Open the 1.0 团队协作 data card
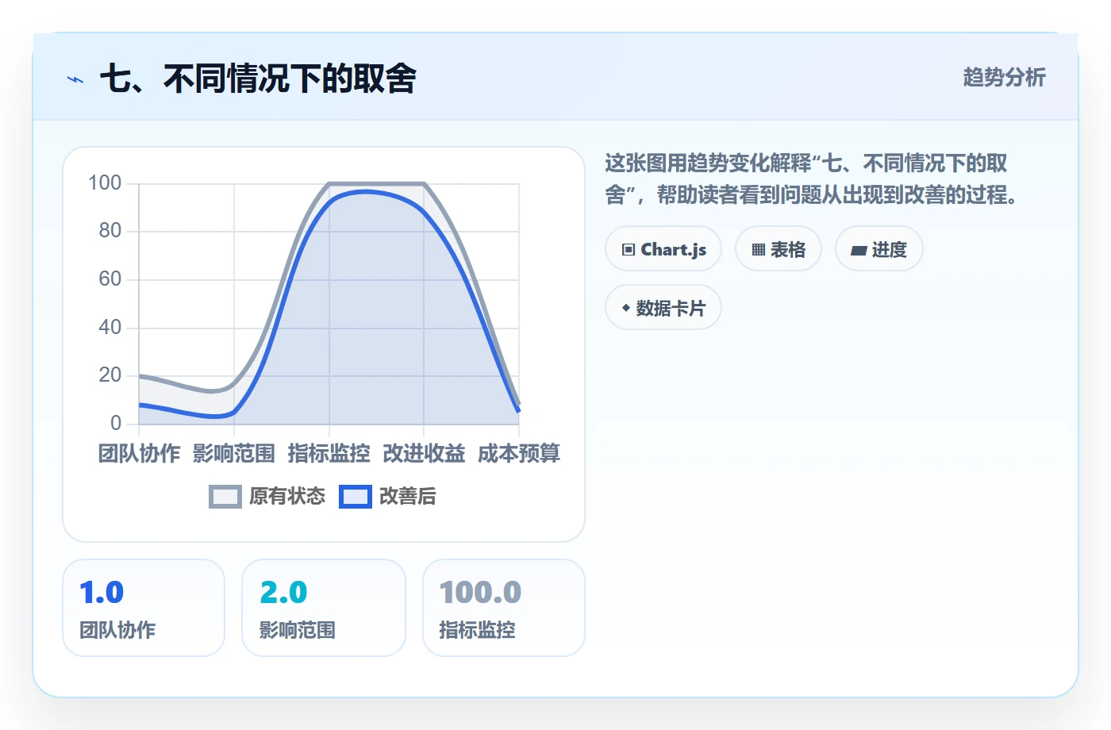The width and height of the screenshot is (1111, 730). [144, 608]
